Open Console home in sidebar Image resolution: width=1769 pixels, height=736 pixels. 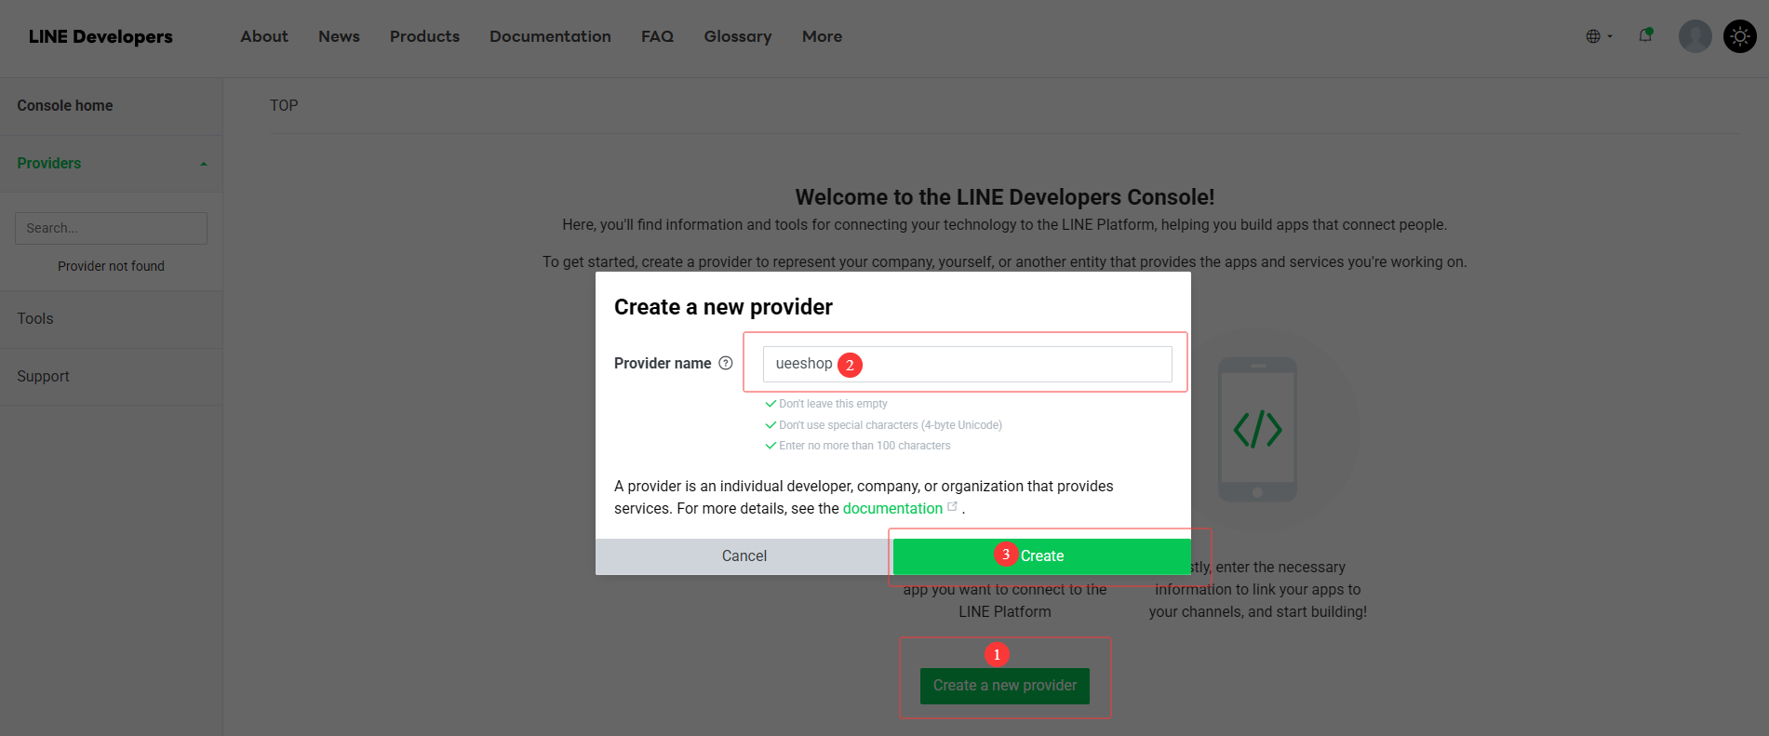[65, 106]
